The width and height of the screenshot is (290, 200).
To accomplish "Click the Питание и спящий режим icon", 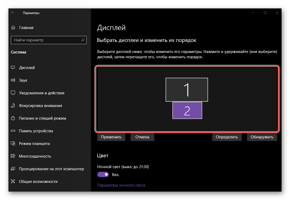I will click(x=13, y=118).
